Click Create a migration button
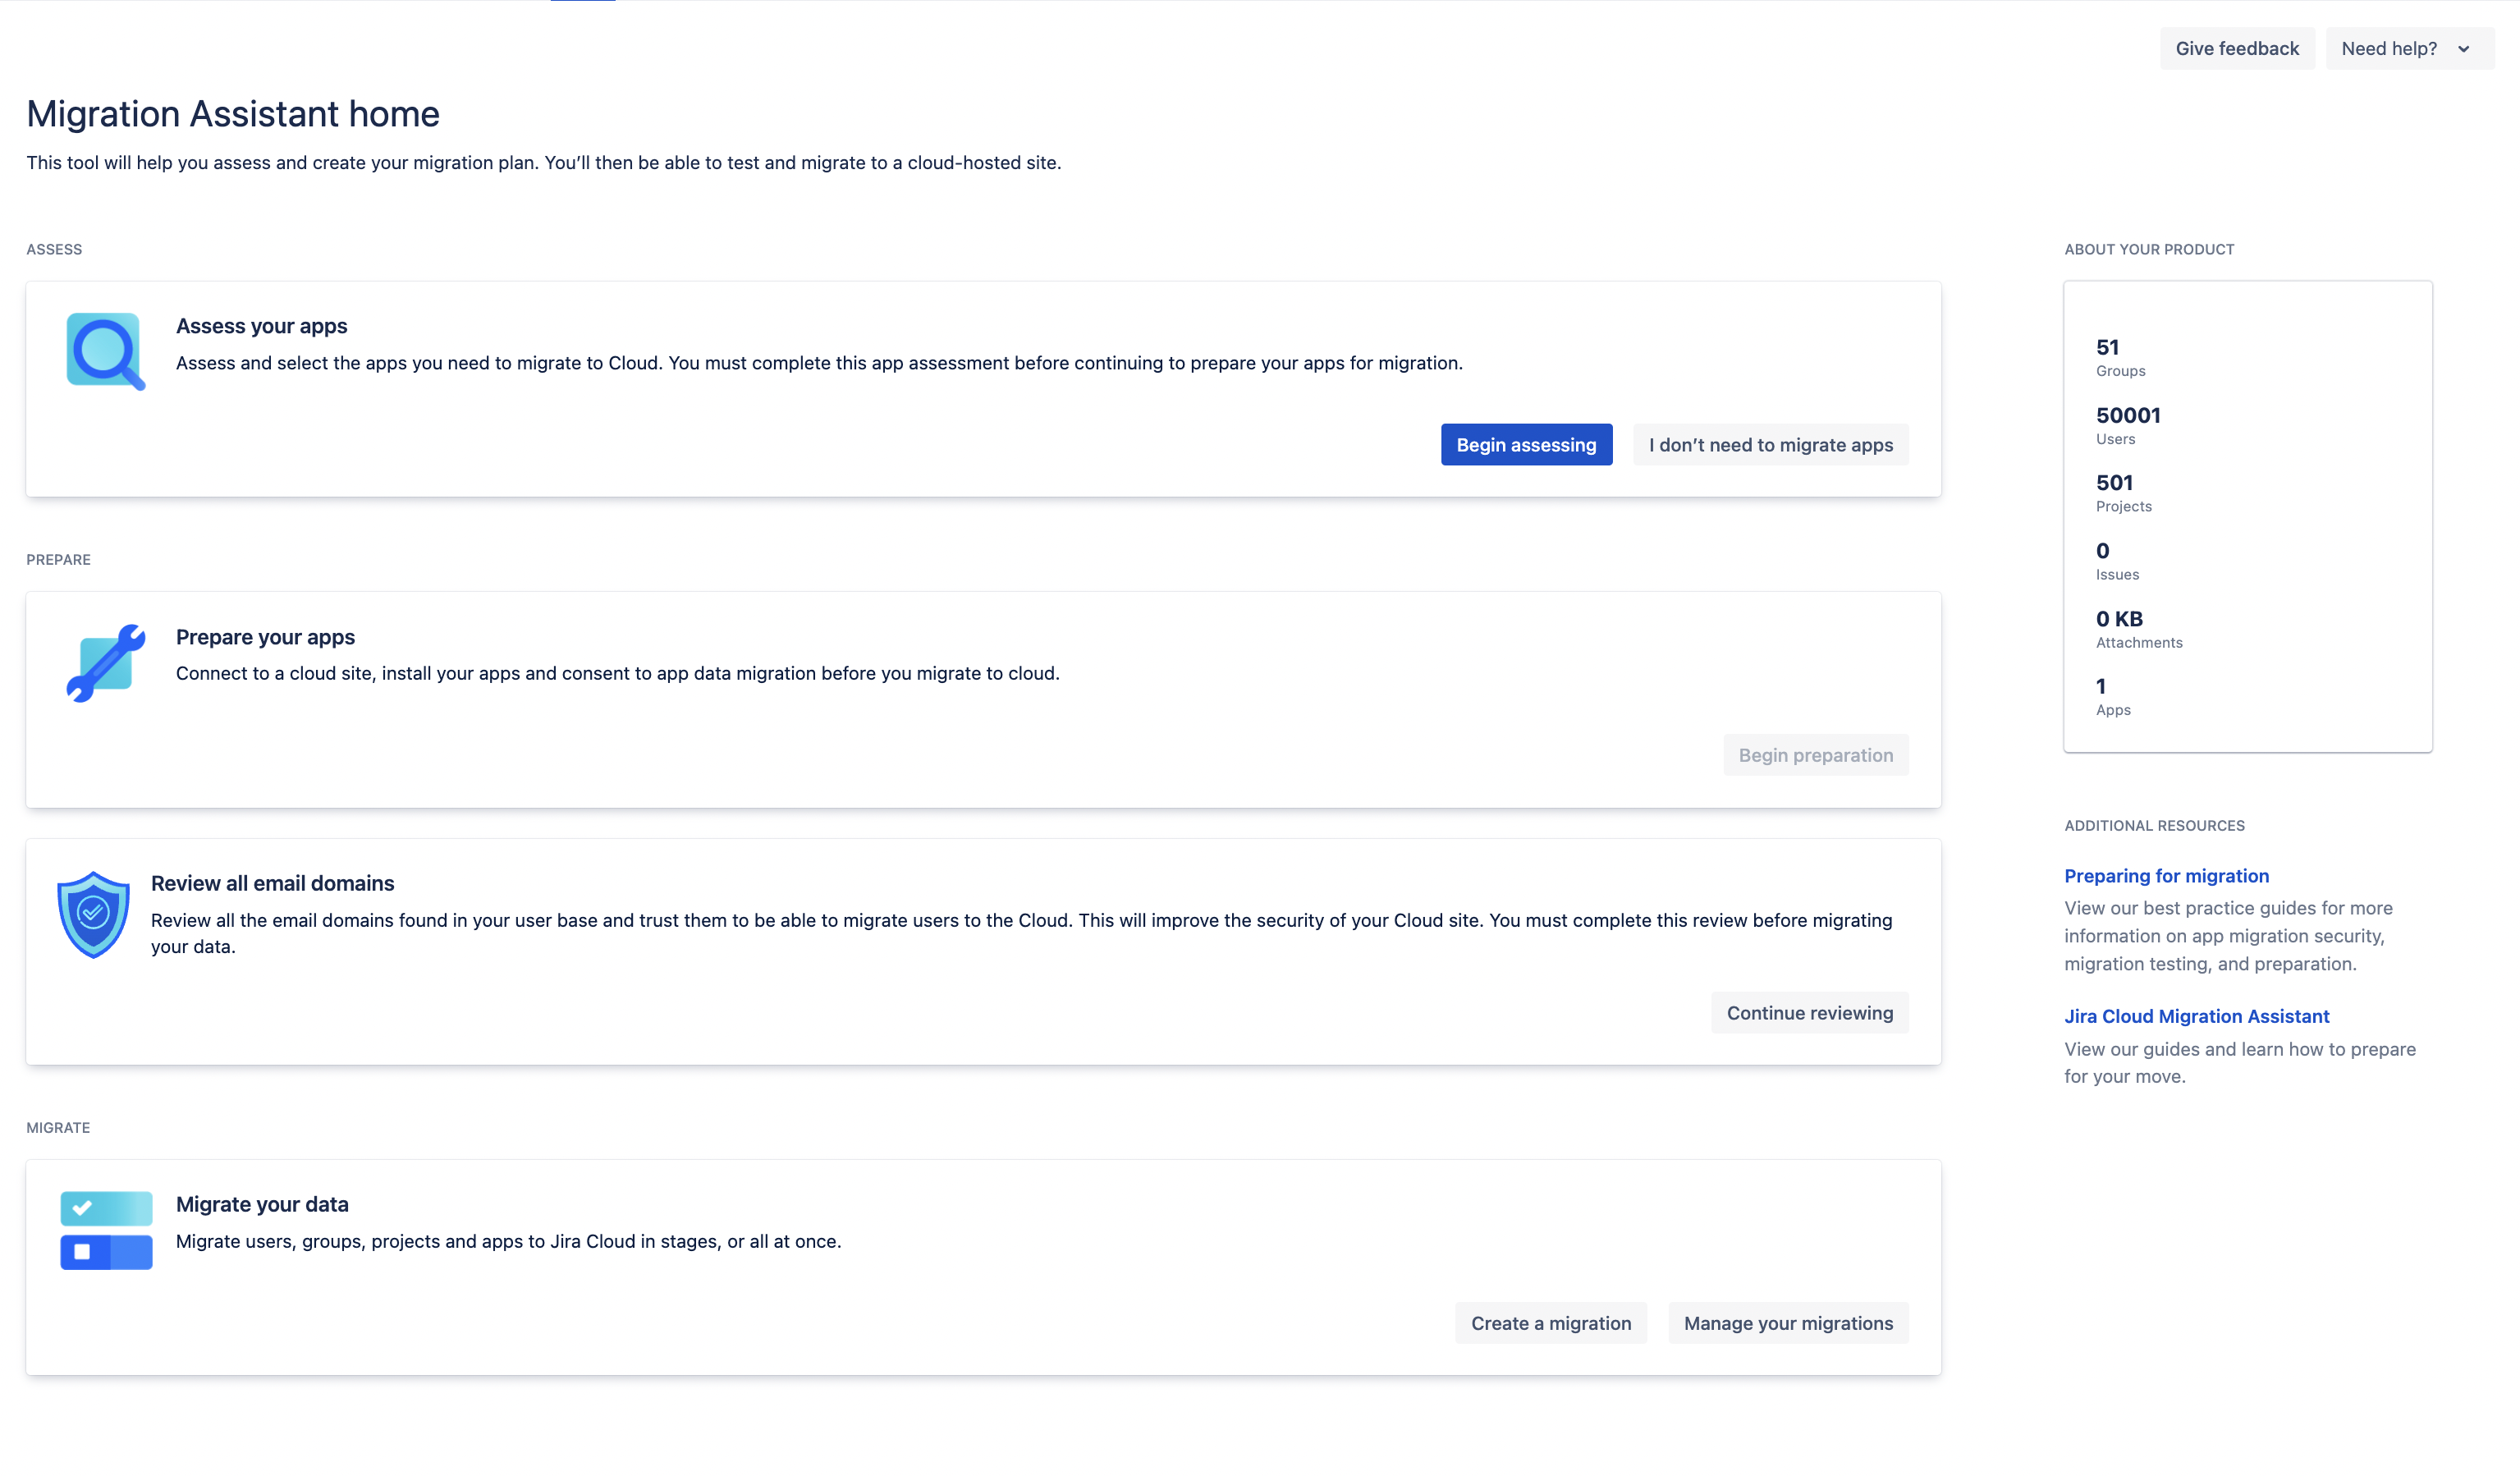Viewport: 2520px width, 1476px height. 1551,1322
